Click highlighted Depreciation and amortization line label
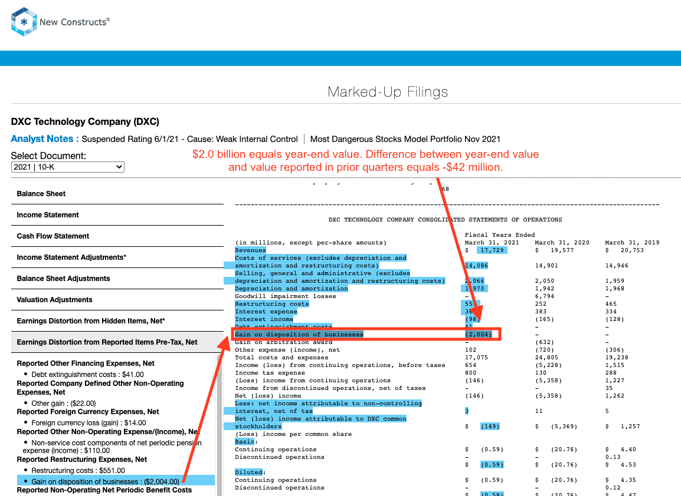Screen dimensions: 681x496 [292, 288]
